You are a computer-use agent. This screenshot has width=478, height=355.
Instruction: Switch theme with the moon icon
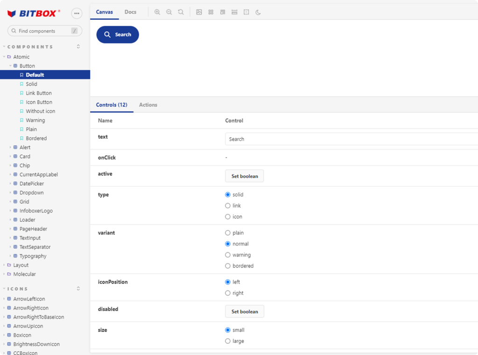coord(258,12)
